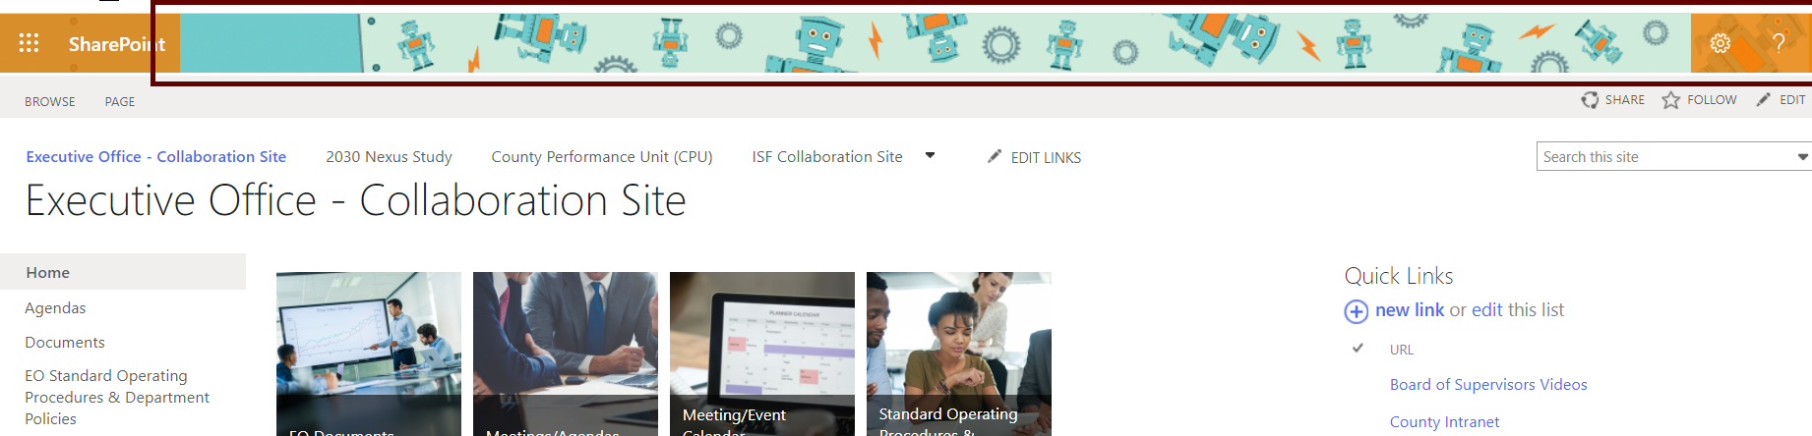This screenshot has height=436, width=1812.
Task: Open County Performance Unit (CPU) link
Action: coord(602,157)
